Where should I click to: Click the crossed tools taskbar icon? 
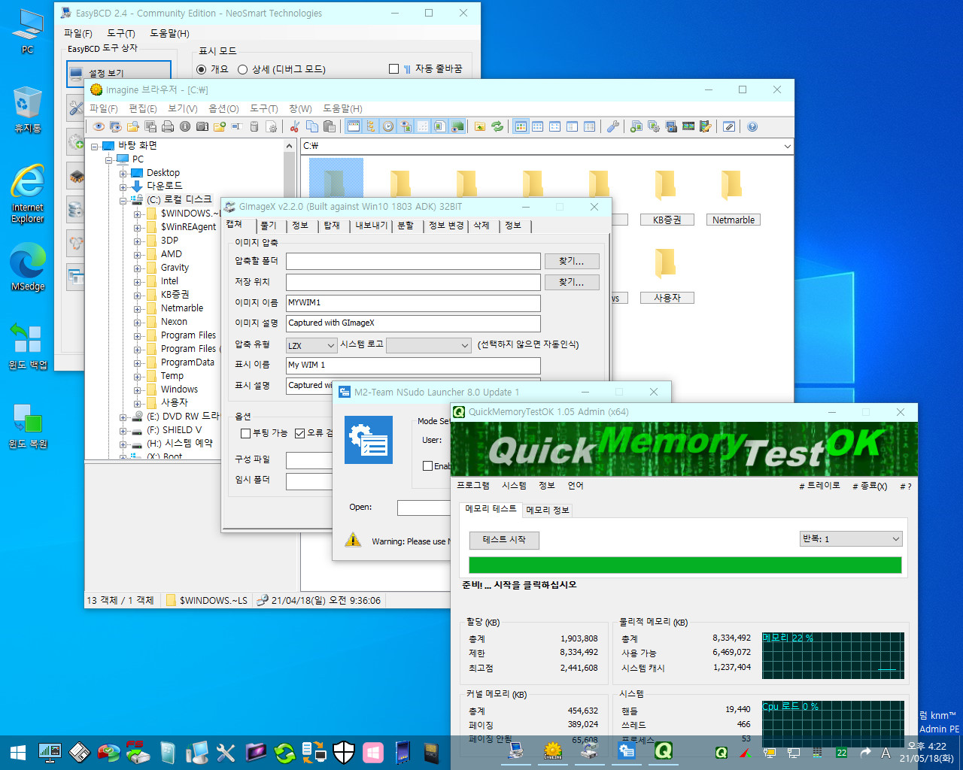click(226, 752)
